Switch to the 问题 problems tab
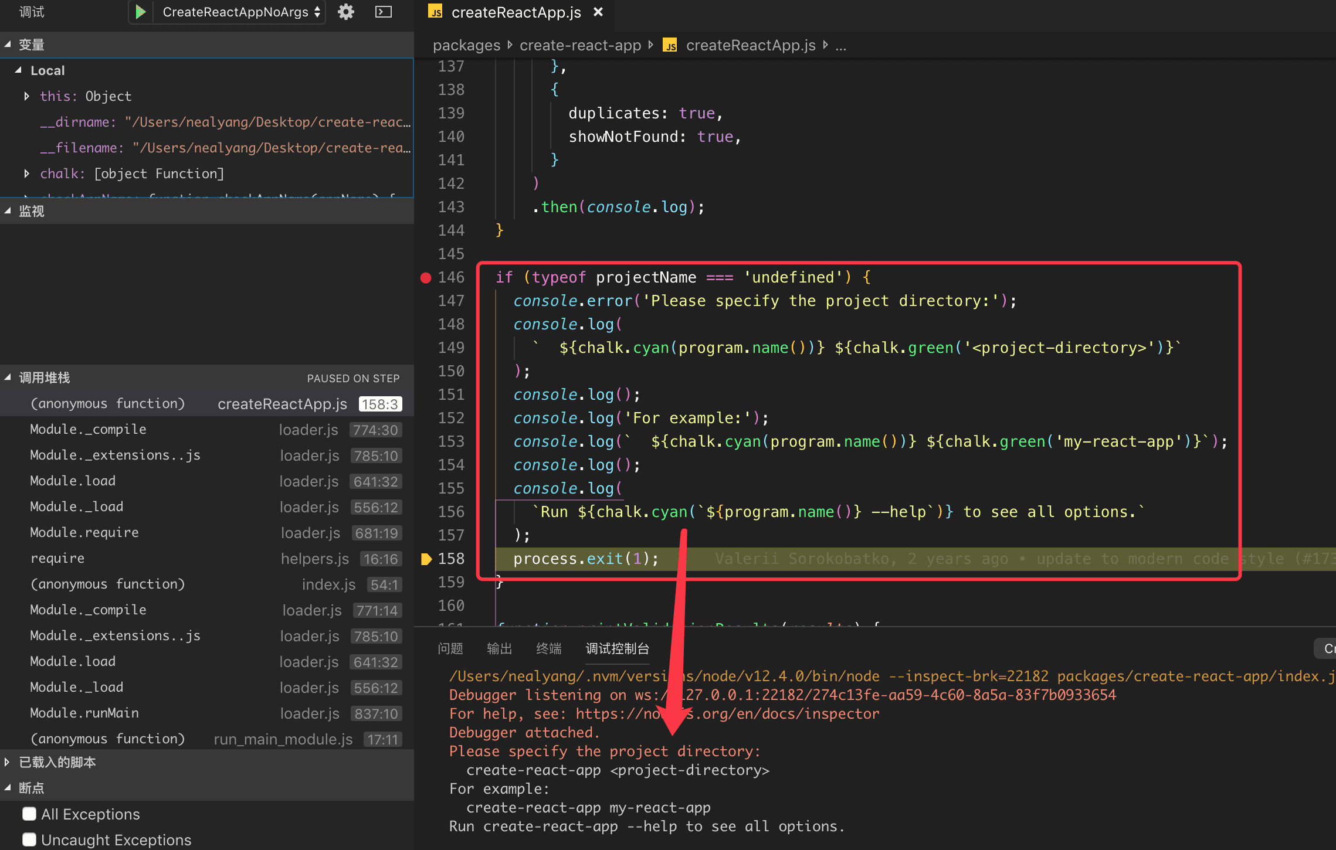This screenshot has height=850, width=1336. (450, 648)
